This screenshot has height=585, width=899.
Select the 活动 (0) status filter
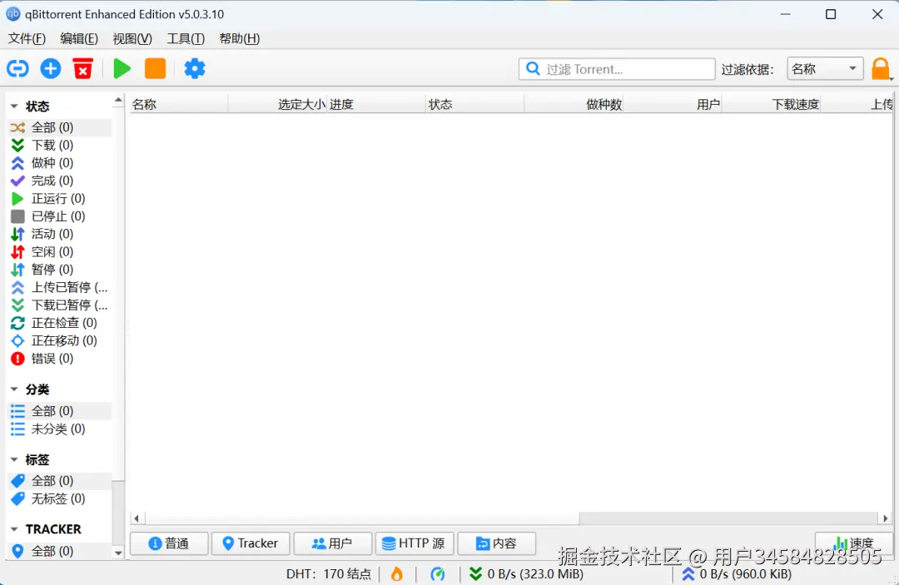[x=60, y=234]
